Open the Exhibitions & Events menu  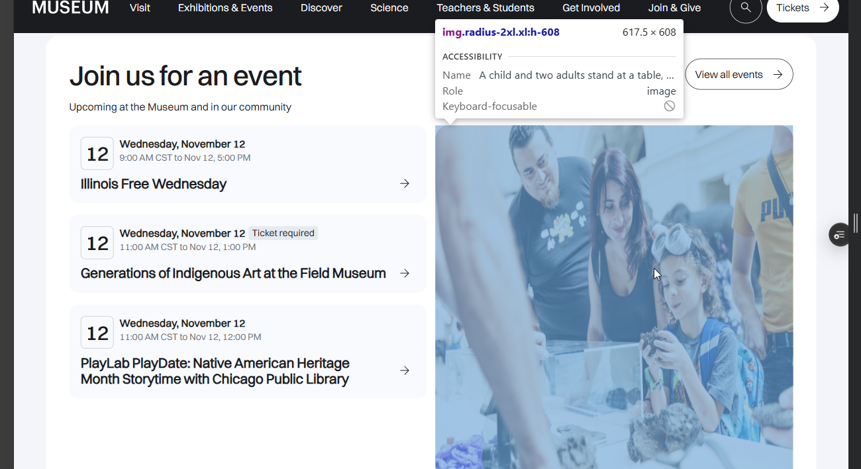tap(225, 8)
